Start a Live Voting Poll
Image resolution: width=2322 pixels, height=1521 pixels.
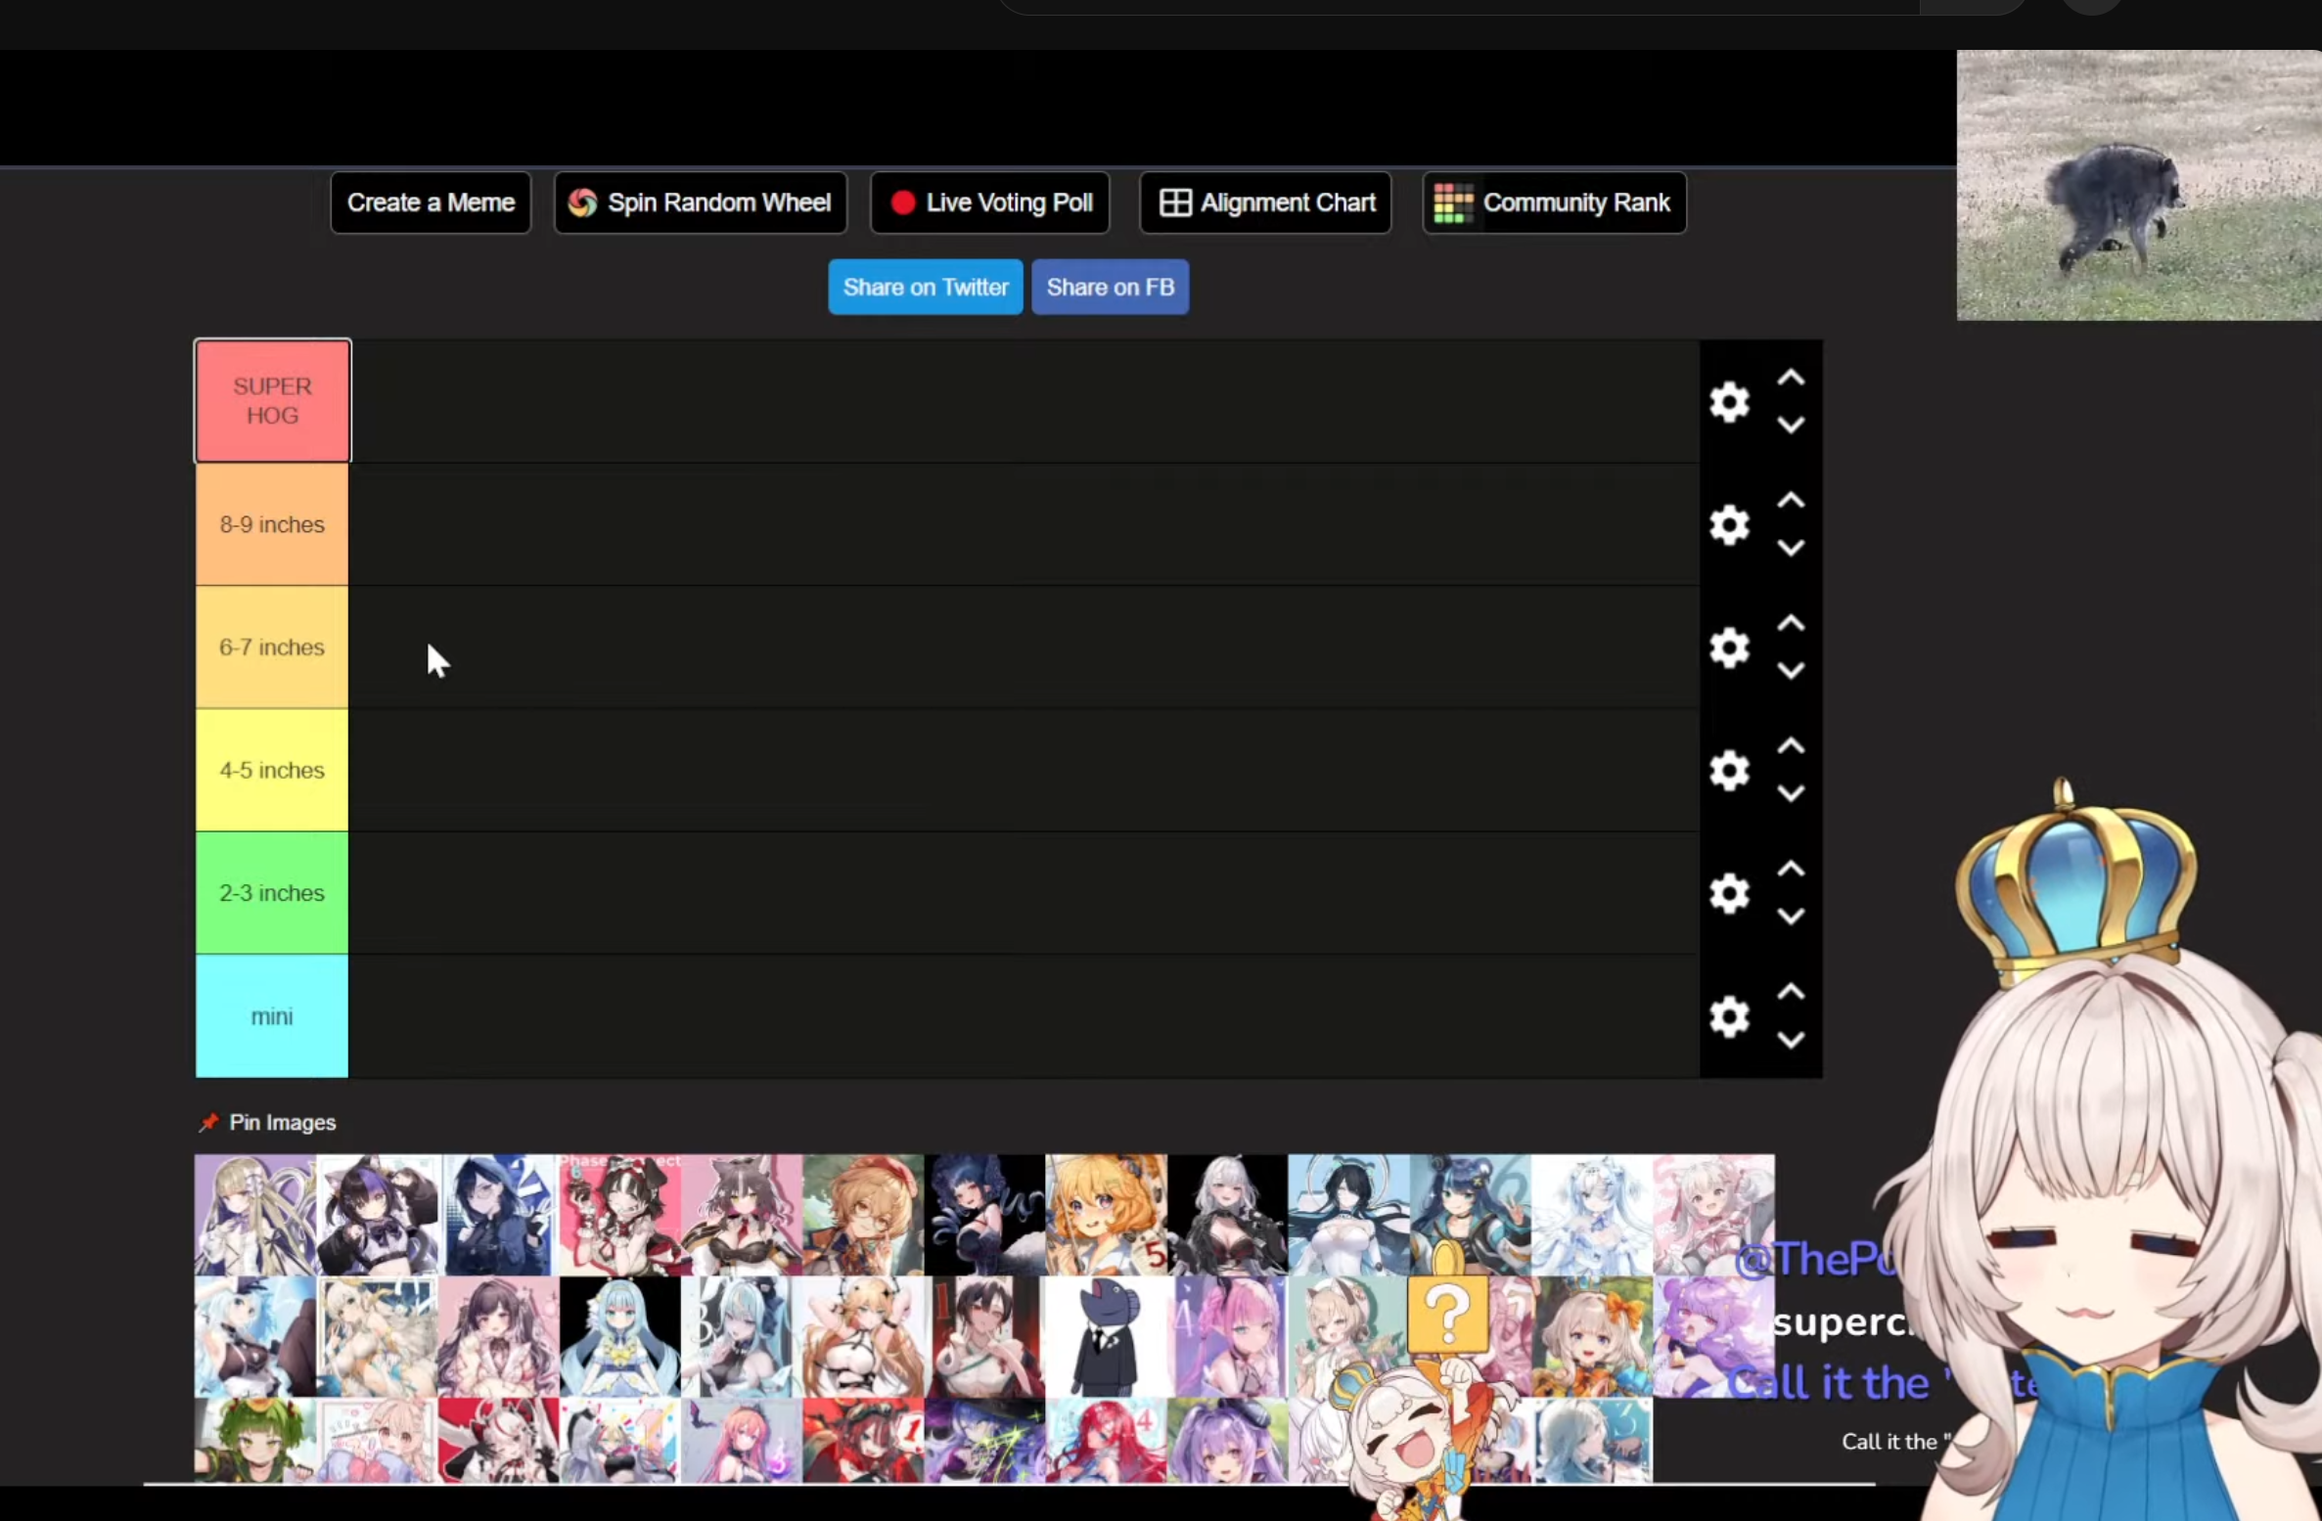(990, 202)
